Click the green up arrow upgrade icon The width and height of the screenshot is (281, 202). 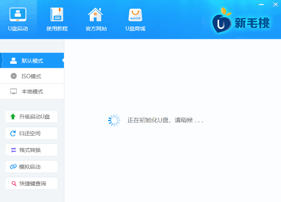13,116
